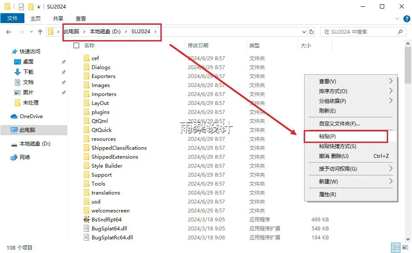
Task: Go up one folder level
Action: pos(40,32)
